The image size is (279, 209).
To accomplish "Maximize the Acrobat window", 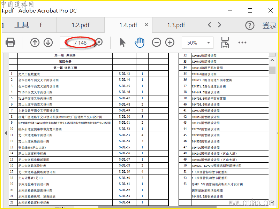I will 250,10.
